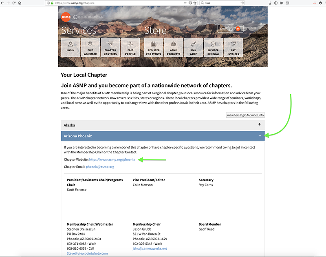Viewport: 326px width, 257px height.
Task: Select the name Geoff Reed
Action: (x=207, y=229)
